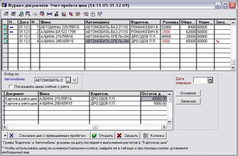Click the Автомобилю filter text field

[50, 80]
